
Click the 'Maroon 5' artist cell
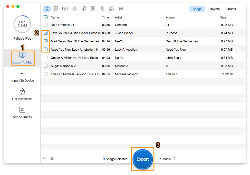pyautogui.click(x=121, y=66)
